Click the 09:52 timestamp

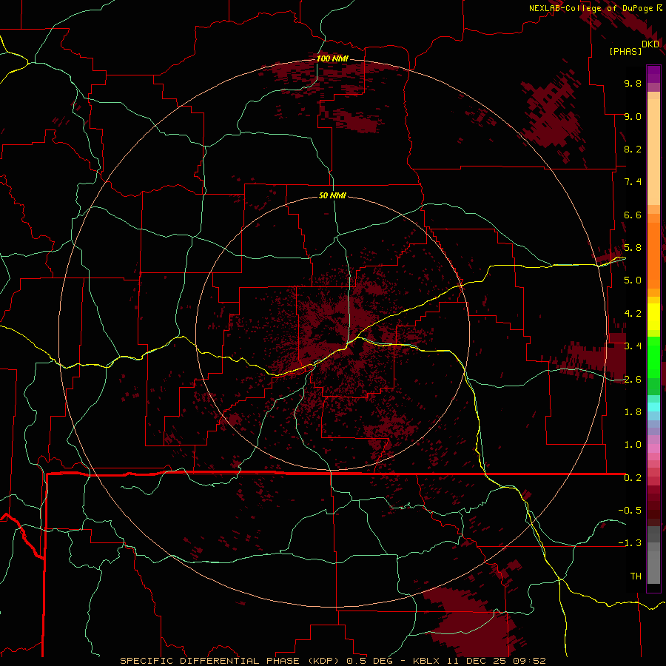coord(529,661)
